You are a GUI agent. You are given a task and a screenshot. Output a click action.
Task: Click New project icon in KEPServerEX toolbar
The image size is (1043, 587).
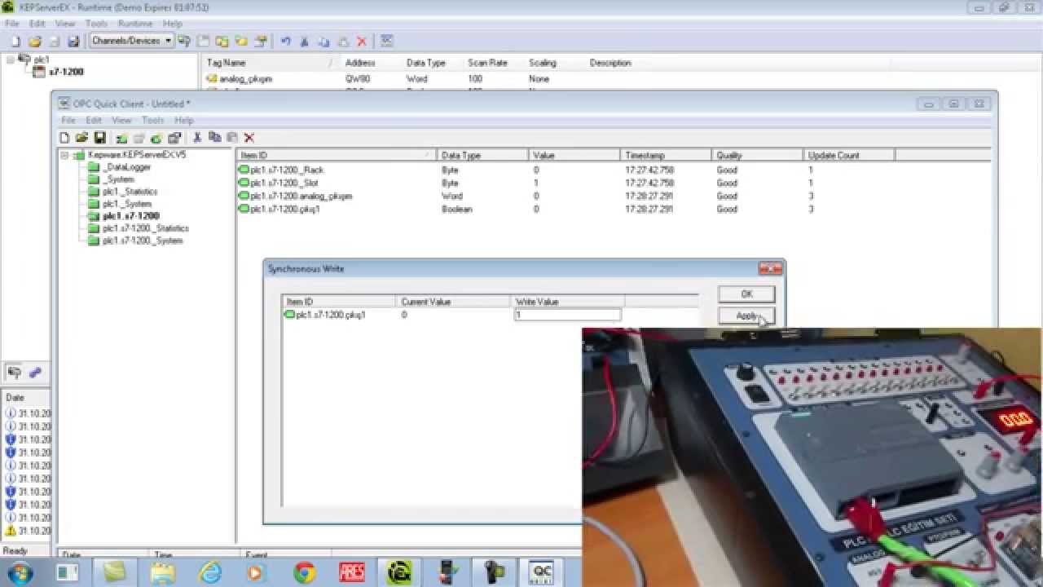click(x=15, y=41)
